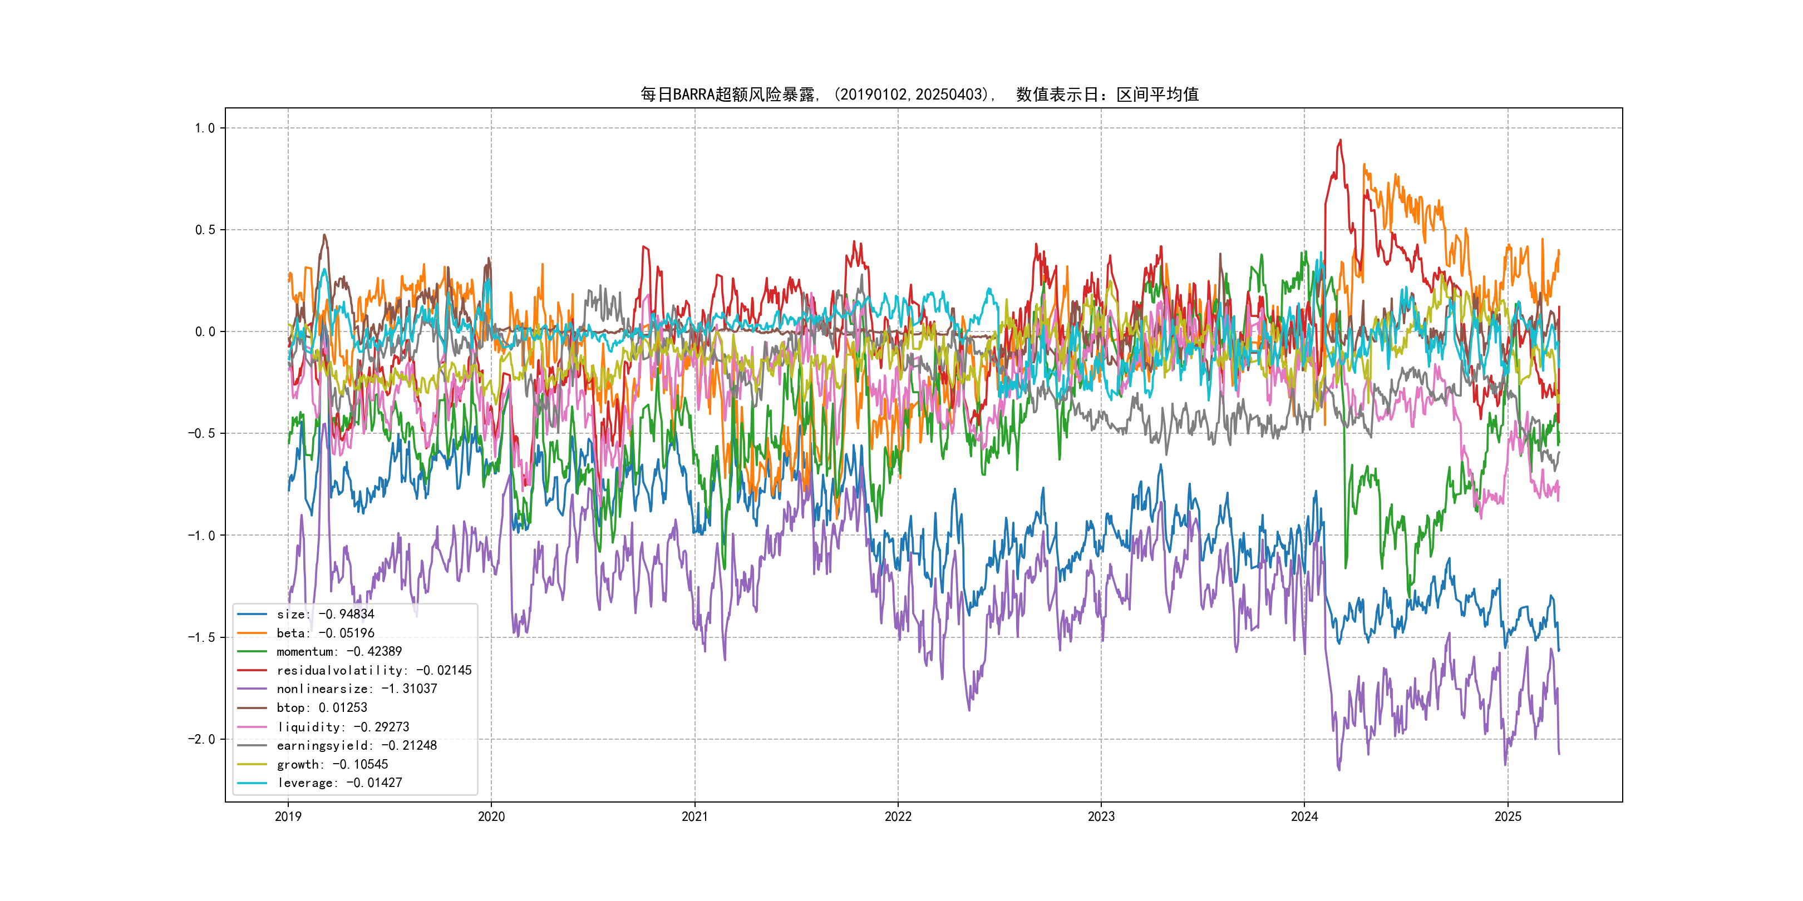Click the purple nonlinearsize swatch in legend
The image size is (1803, 901).
(252, 689)
